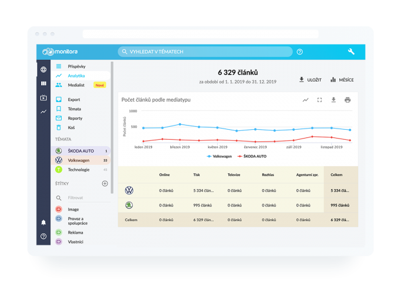Open the columns view icon in dark sidebar
Image resolution: width=411 pixels, height=300 pixels.
click(43, 83)
